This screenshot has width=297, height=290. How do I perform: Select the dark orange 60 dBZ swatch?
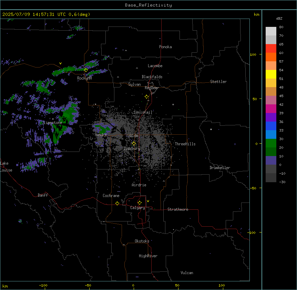click(271, 57)
